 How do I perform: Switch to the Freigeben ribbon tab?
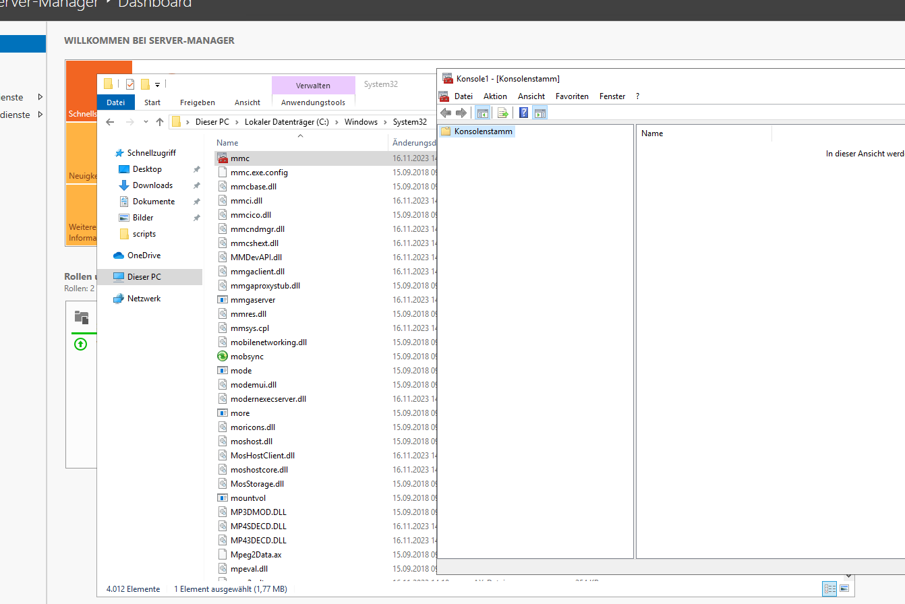click(x=198, y=102)
